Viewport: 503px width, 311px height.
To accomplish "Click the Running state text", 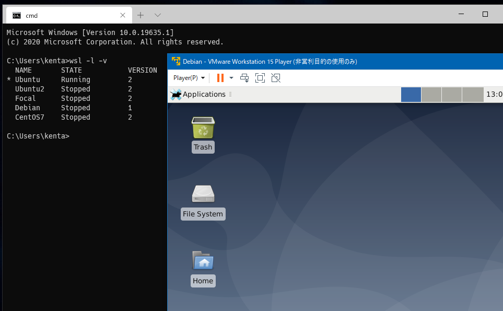I will point(76,79).
